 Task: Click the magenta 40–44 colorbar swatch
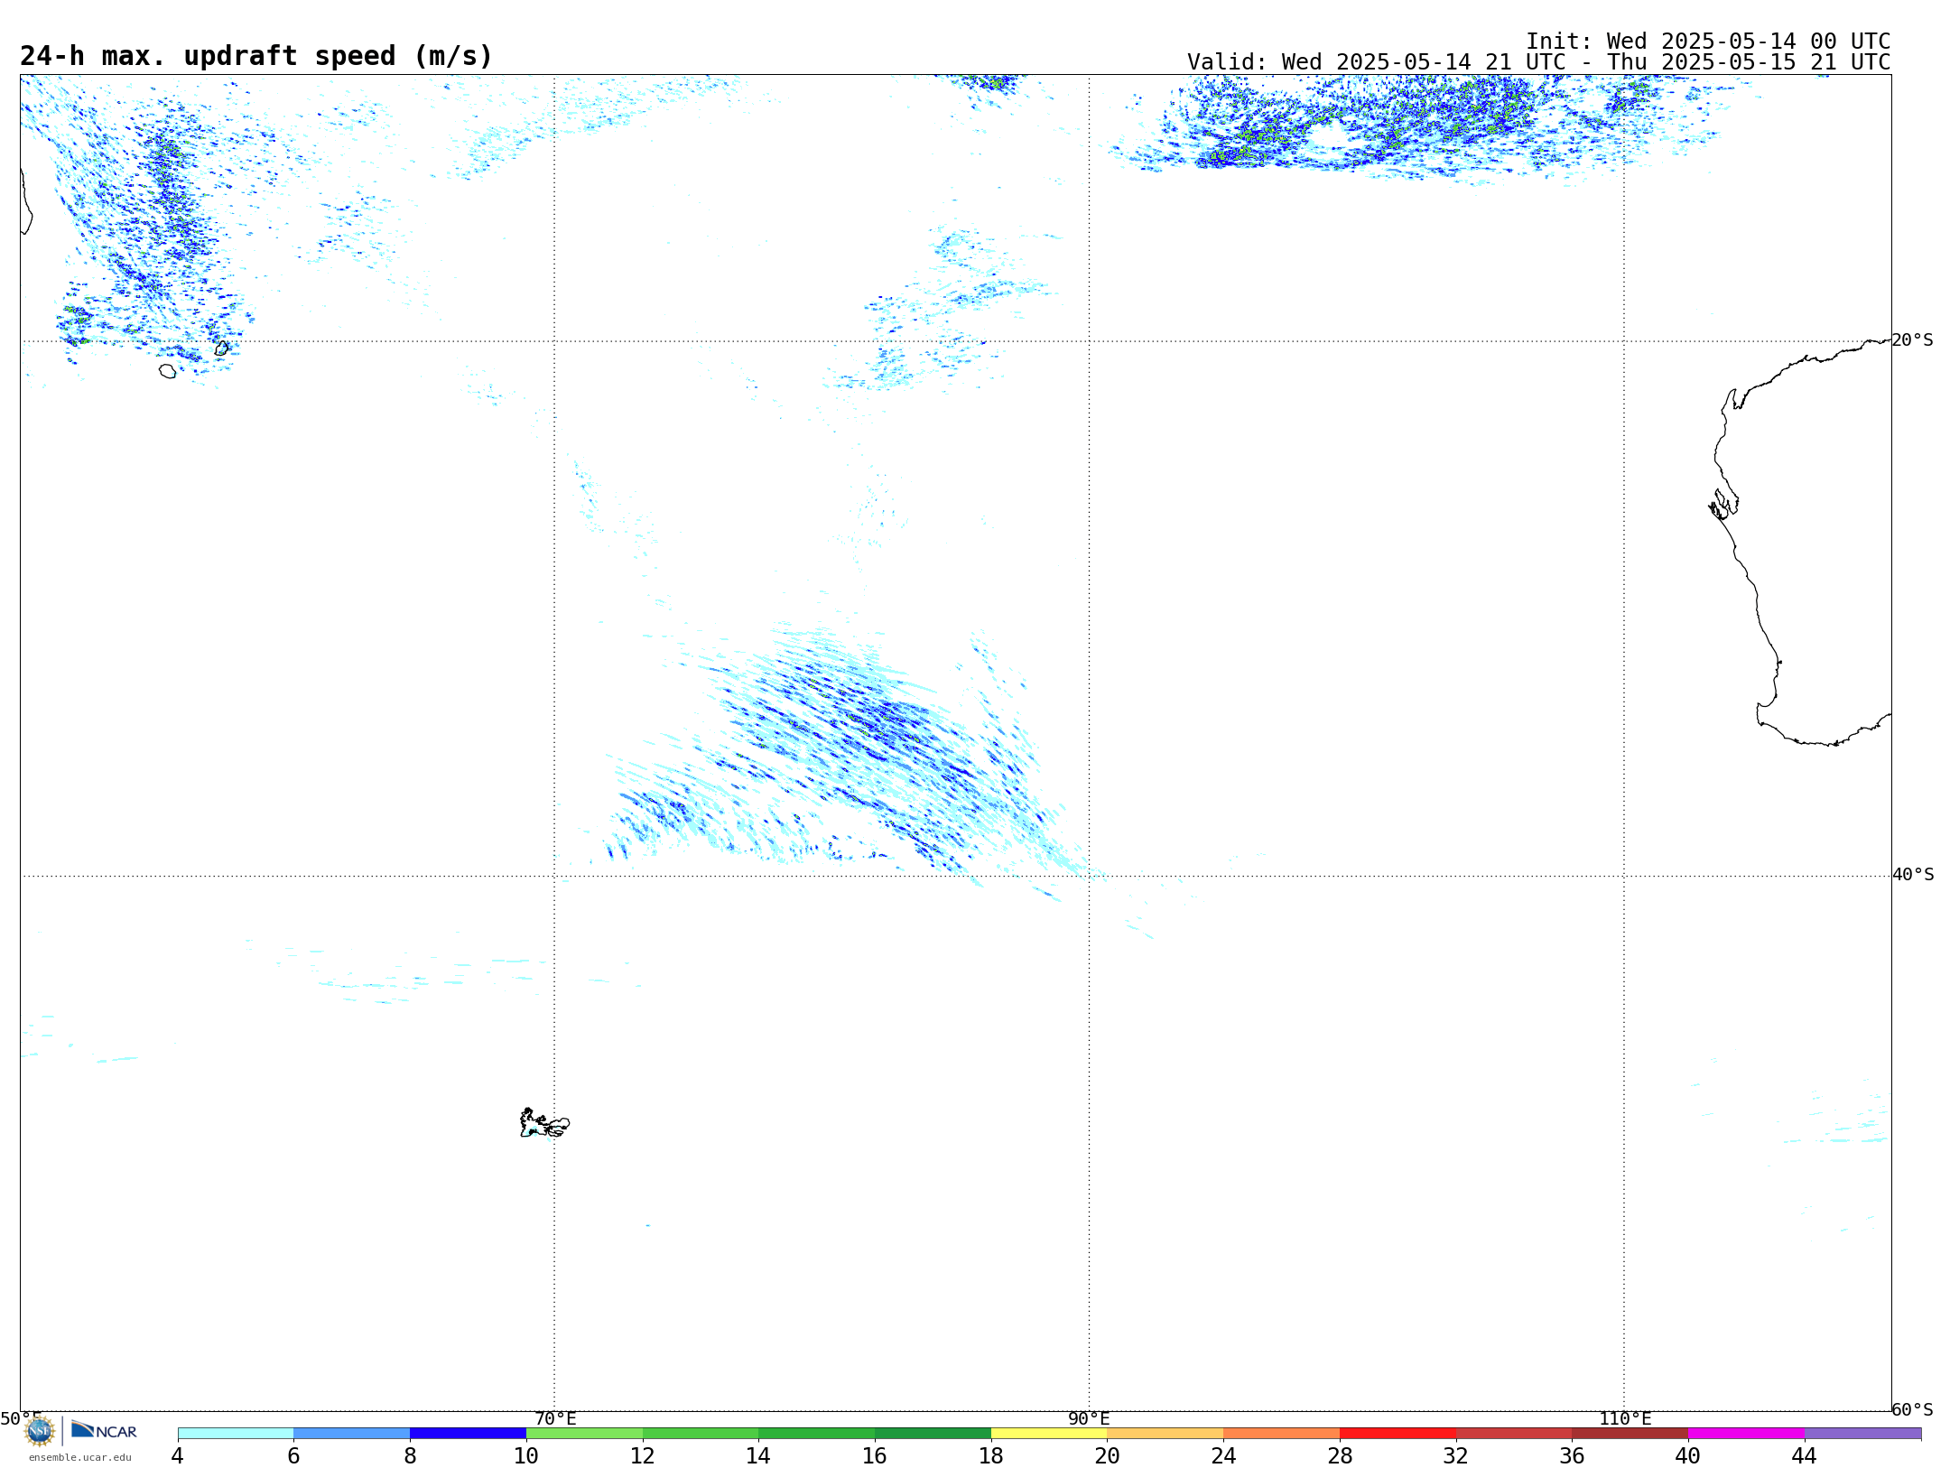click(x=1747, y=1434)
